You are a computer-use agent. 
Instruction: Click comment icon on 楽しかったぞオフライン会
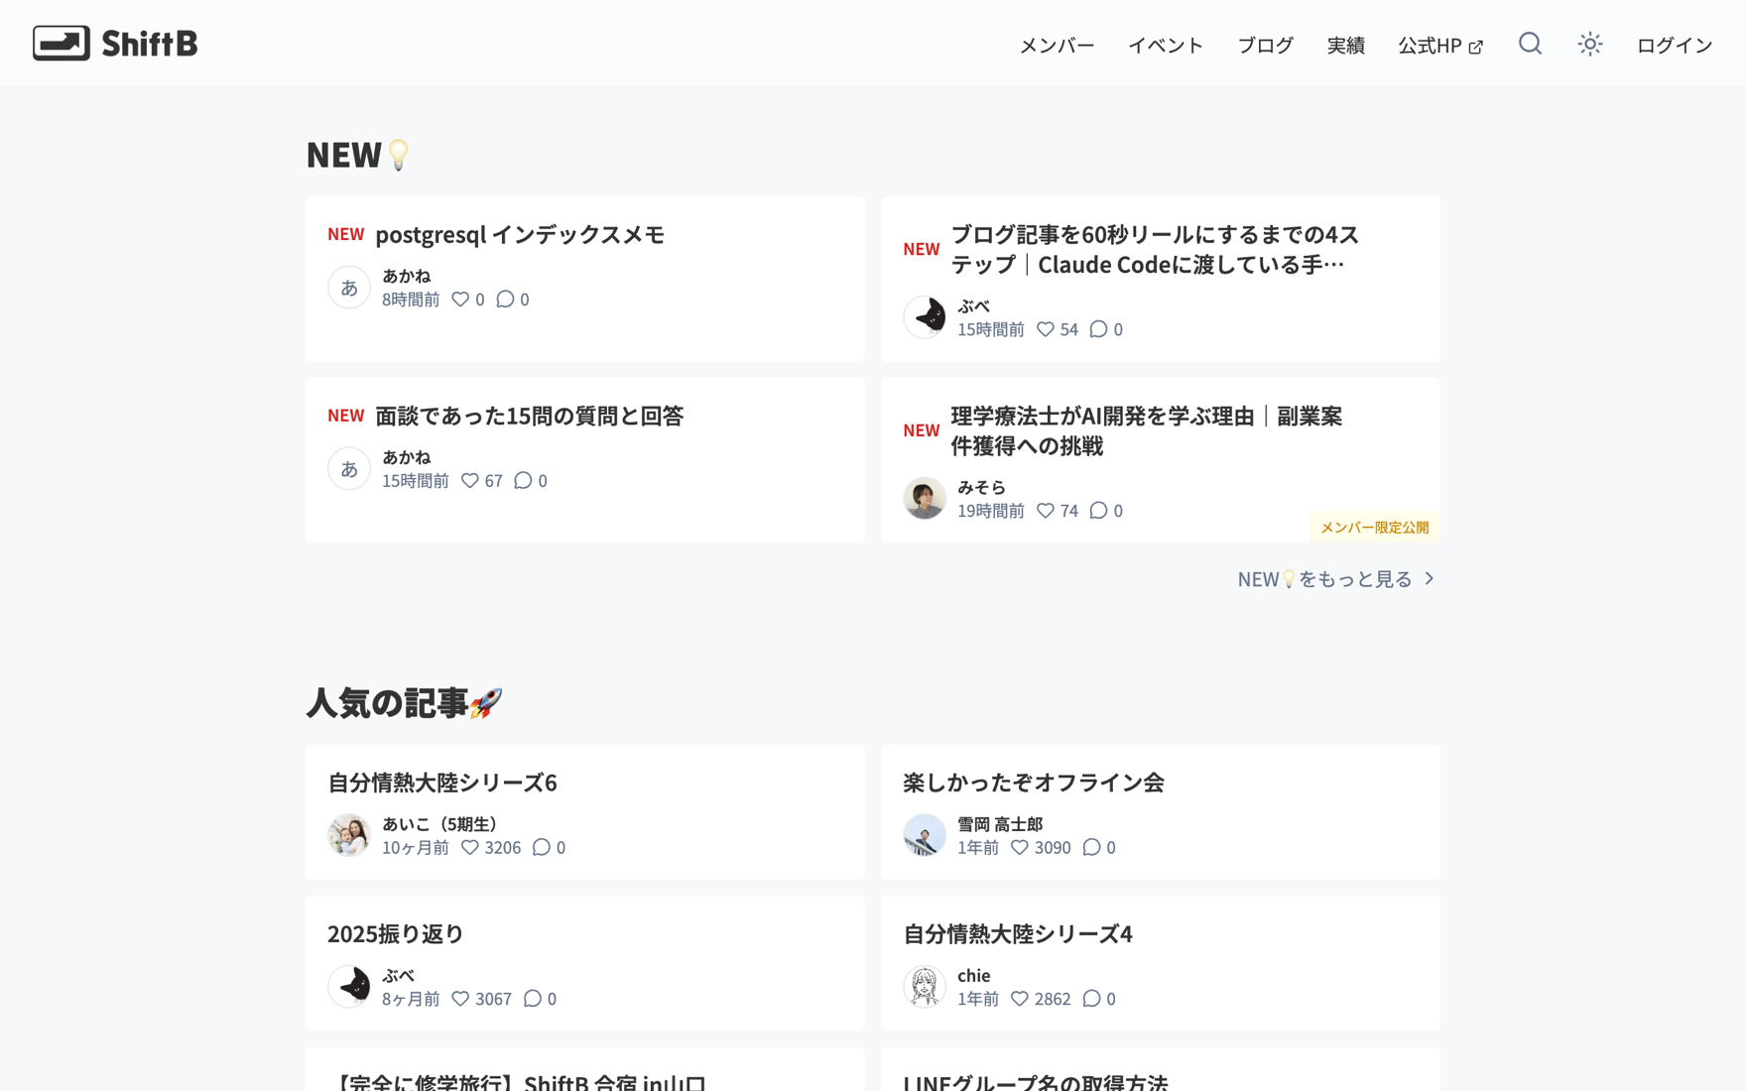(x=1091, y=847)
